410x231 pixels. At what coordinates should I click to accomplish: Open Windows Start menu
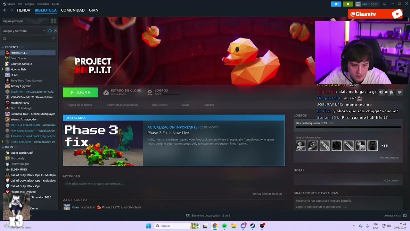pos(148,226)
